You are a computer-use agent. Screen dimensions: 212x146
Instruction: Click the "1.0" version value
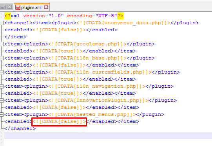56,16
